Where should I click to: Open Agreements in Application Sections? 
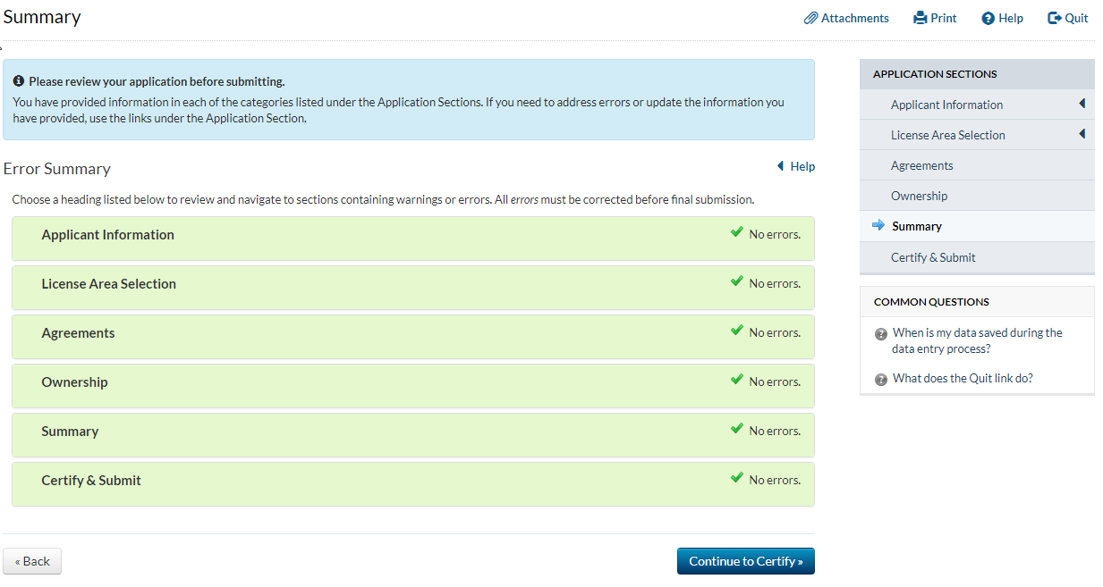point(921,165)
